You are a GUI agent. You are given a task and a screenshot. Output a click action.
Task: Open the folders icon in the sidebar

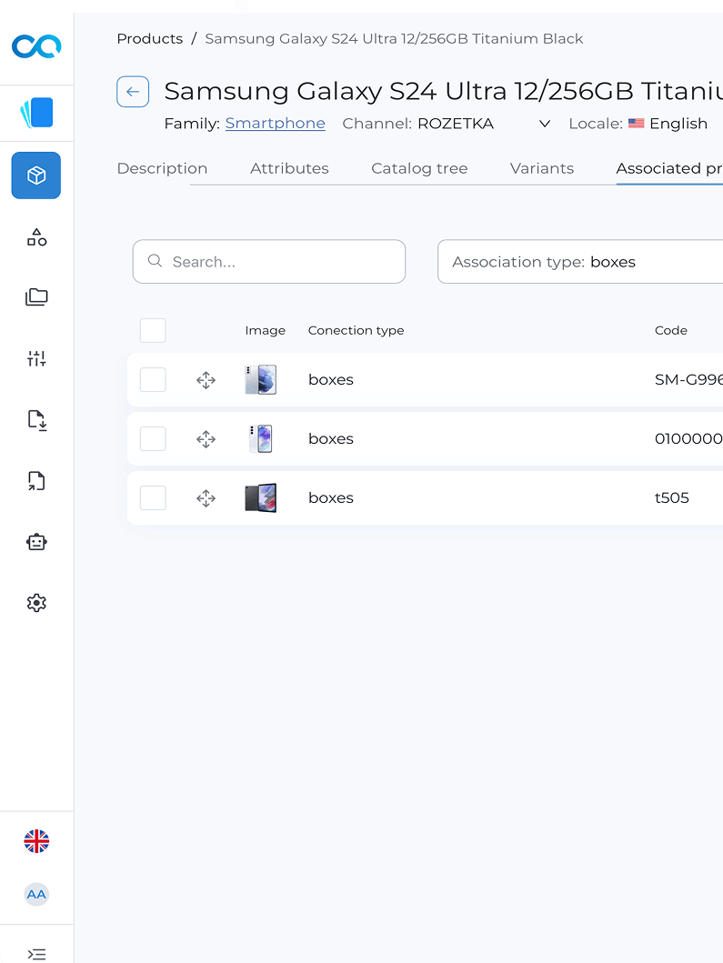point(36,297)
